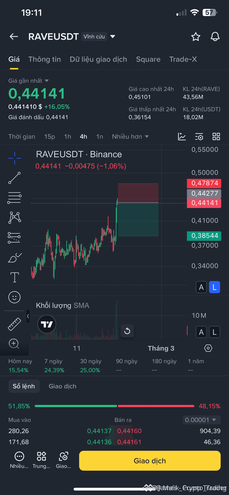Expand the Vĩnh cửu contract dropdown arrow
This screenshot has width=229, height=495.
[113, 36]
